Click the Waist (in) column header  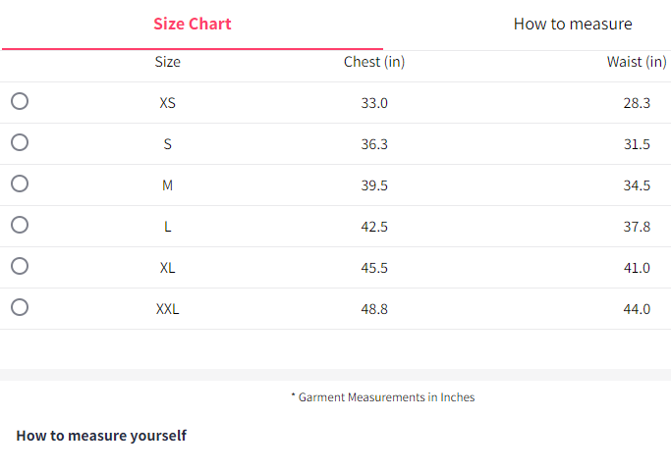coord(637,62)
